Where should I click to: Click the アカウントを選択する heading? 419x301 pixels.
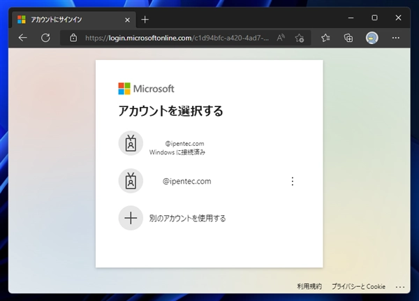(x=170, y=110)
